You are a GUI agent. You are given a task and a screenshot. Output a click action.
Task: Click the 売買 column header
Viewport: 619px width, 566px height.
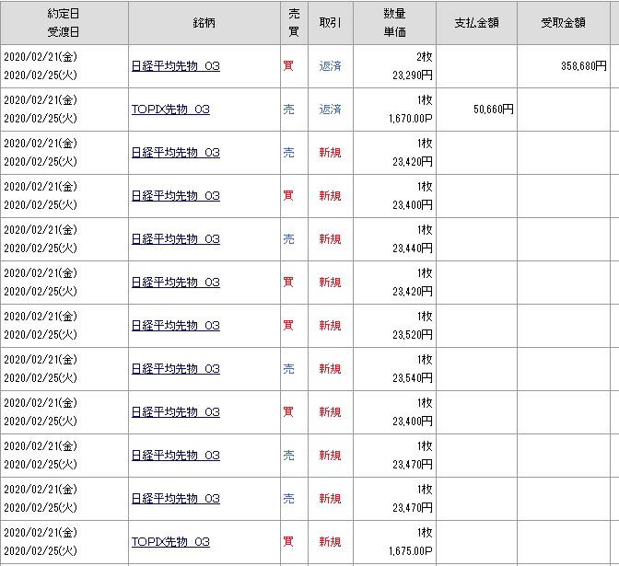pos(294,23)
